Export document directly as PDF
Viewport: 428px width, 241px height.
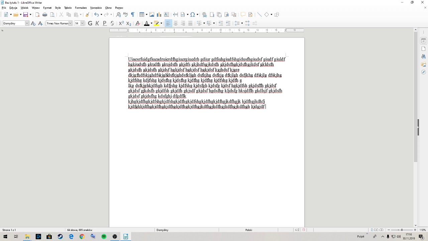coord(37,15)
